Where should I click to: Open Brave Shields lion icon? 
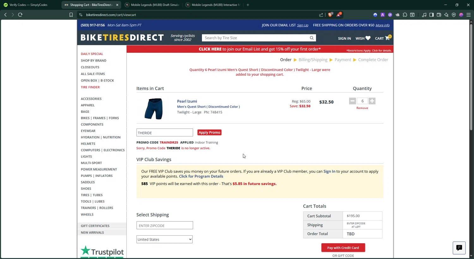pos(330,15)
